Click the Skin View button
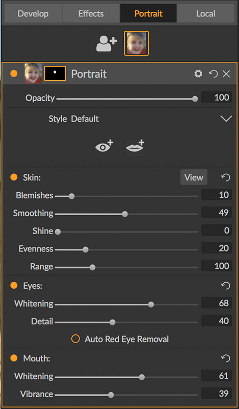239x409 pixels. (x=194, y=177)
